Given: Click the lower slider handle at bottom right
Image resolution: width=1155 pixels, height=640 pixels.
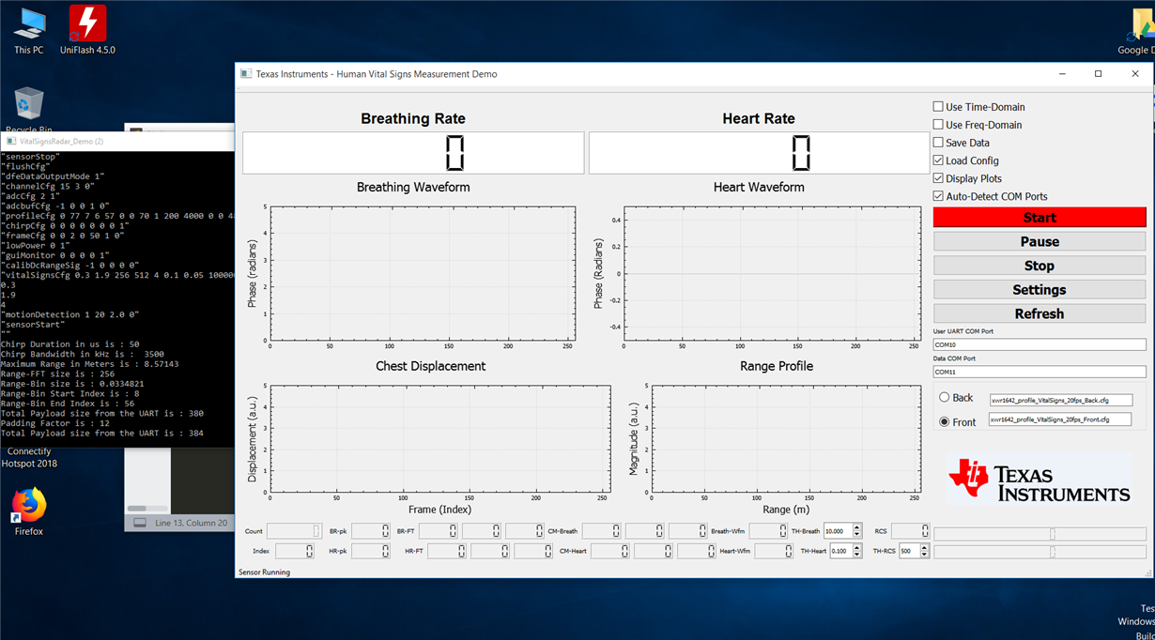Looking at the screenshot, I should pyautogui.click(x=1053, y=553).
